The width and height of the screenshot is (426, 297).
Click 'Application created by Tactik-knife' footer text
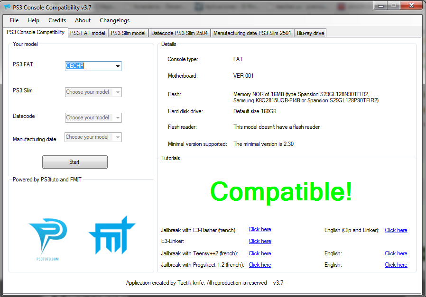click(196, 283)
